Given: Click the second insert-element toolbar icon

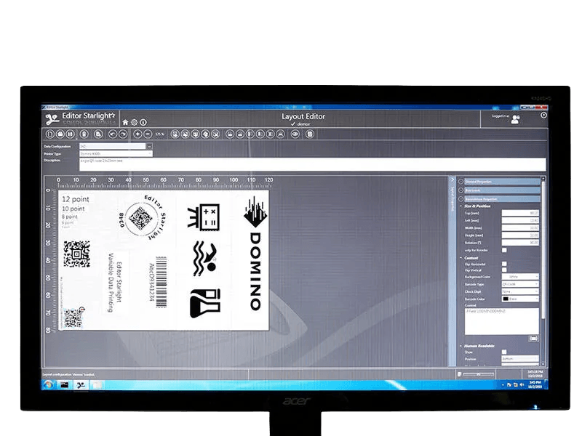Looking at the screenshot, I should pyautogui.click(x=186, y=134).
